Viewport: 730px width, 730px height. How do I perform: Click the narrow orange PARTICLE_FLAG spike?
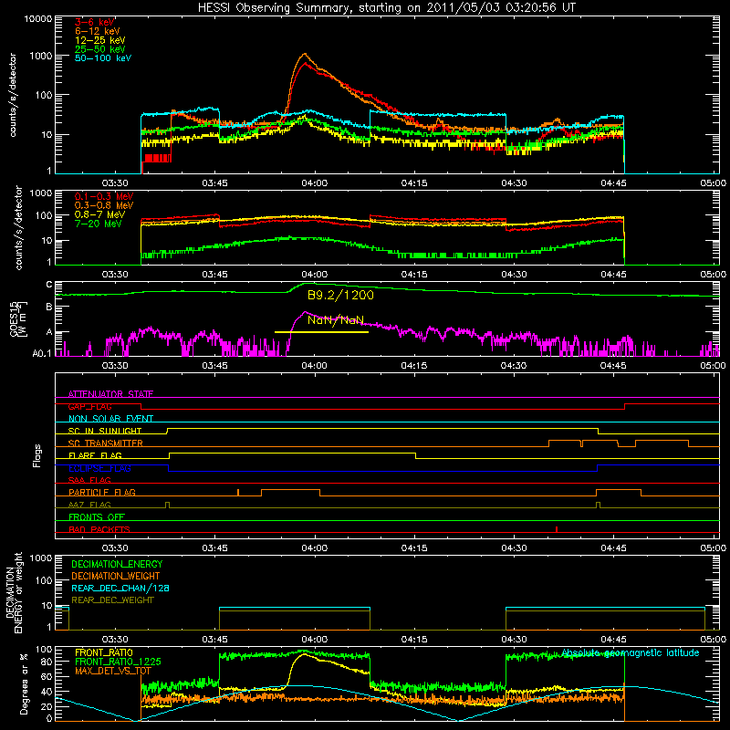pyautogui.click(x=238, y=493)
